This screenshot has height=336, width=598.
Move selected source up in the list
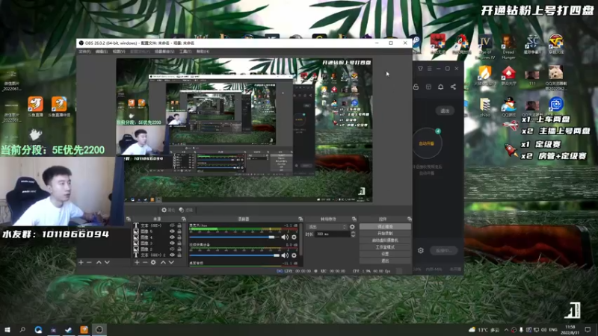click(x=163, y=262)
